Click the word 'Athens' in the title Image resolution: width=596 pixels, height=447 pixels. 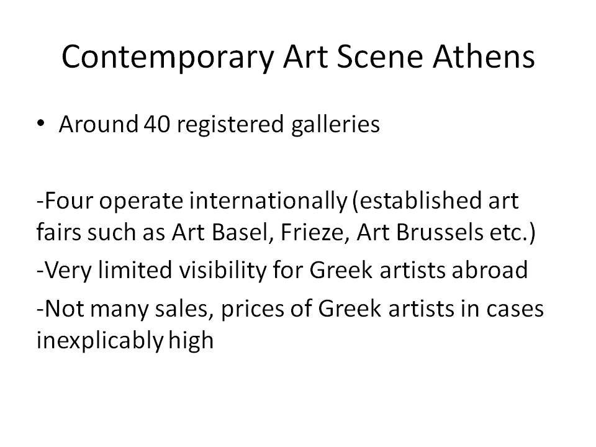(484, 56)
